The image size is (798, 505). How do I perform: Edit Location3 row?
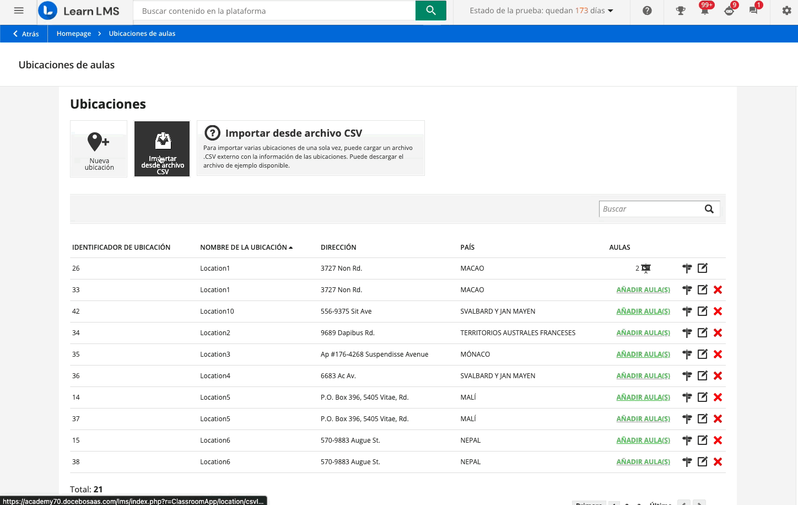pyautogui.click(x=702, y=354)
